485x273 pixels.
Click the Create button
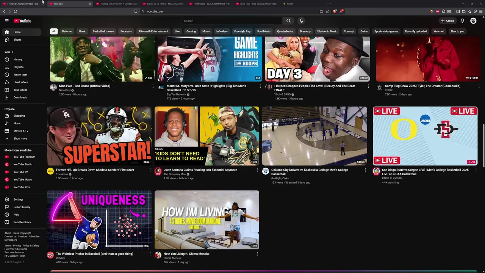tap(447, 21)
